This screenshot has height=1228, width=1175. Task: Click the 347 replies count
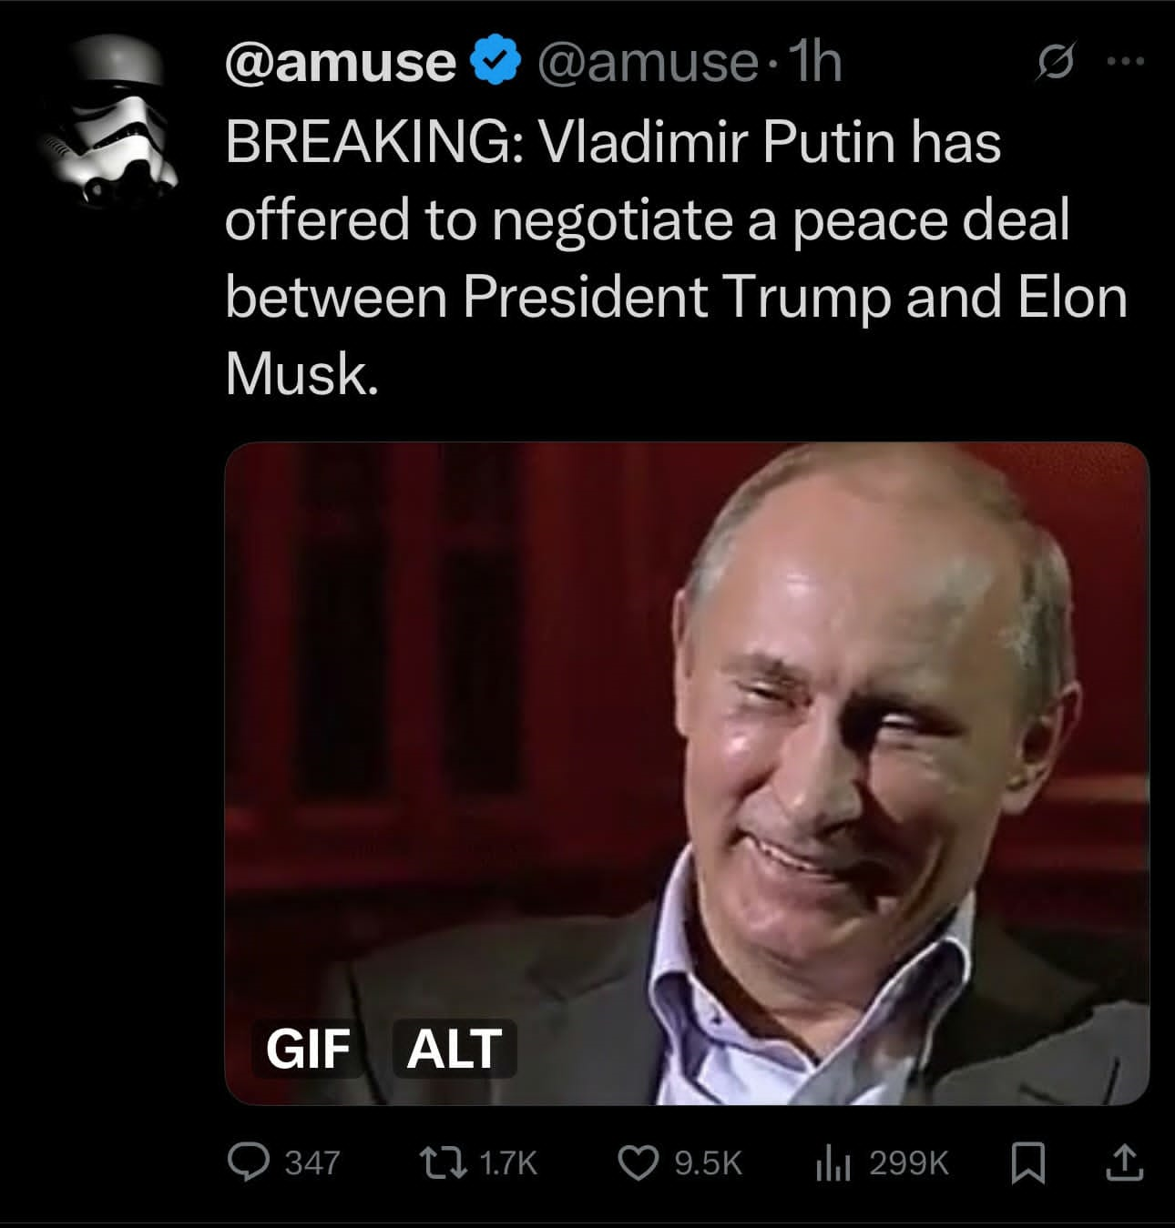pyautogui.click(x=312, y=1162)
